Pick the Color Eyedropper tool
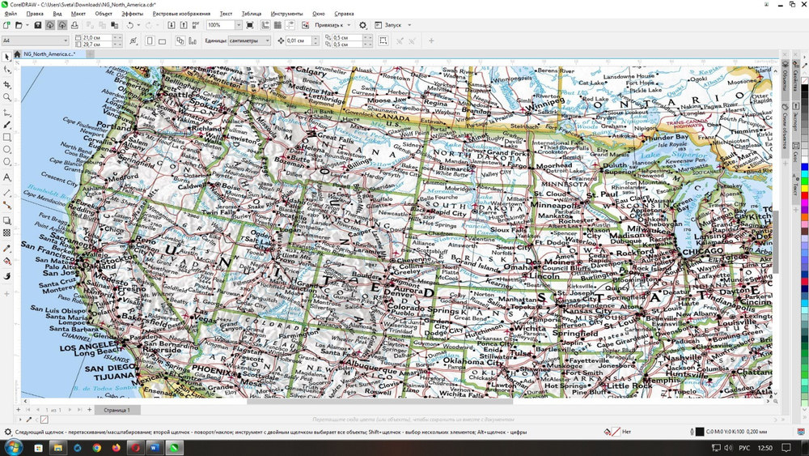809x456 pixels. [x=6, y=249]
